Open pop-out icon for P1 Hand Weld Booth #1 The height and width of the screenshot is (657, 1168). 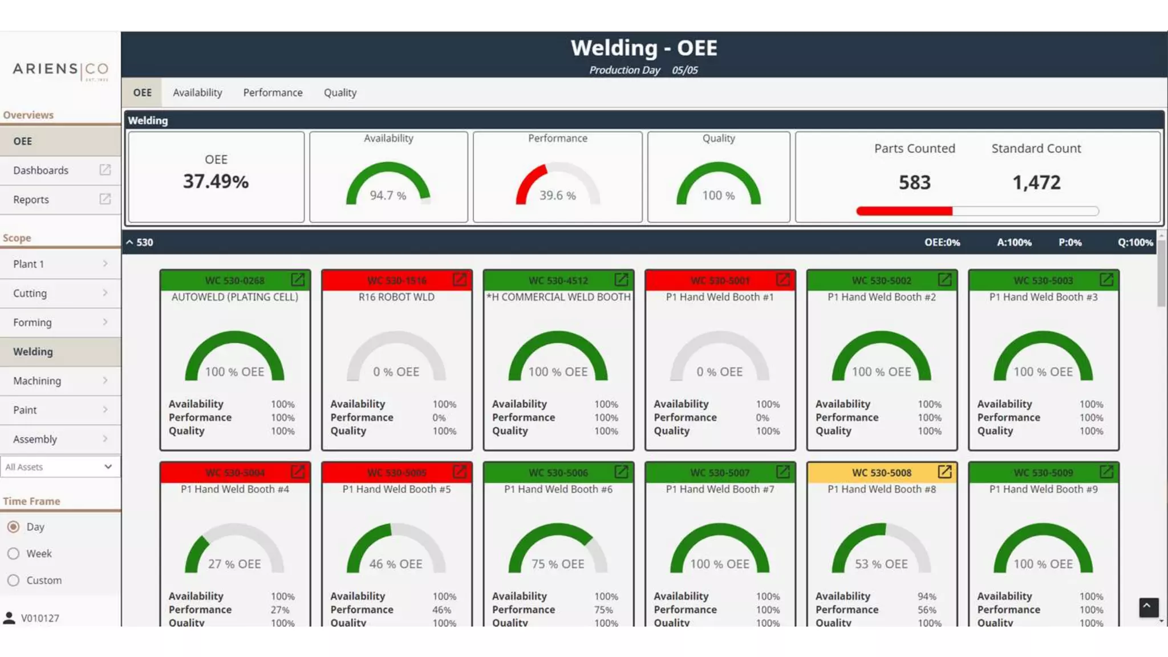click(x=783, y=279)
